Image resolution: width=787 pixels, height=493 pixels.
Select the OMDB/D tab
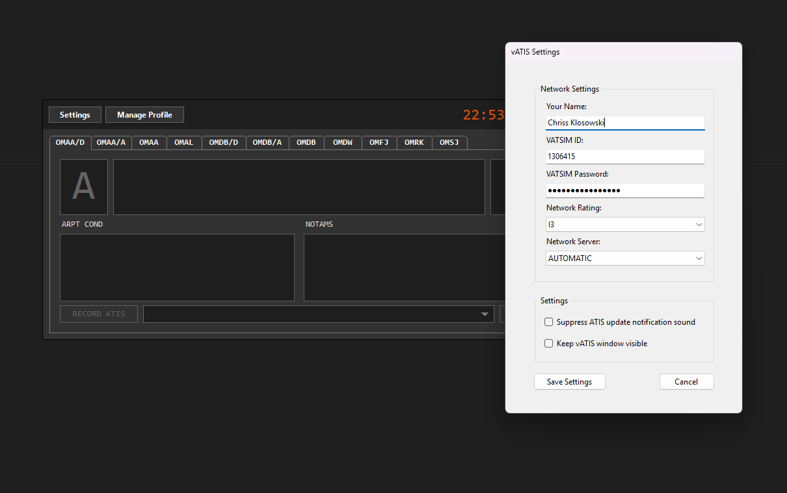(x=224, y=142)
